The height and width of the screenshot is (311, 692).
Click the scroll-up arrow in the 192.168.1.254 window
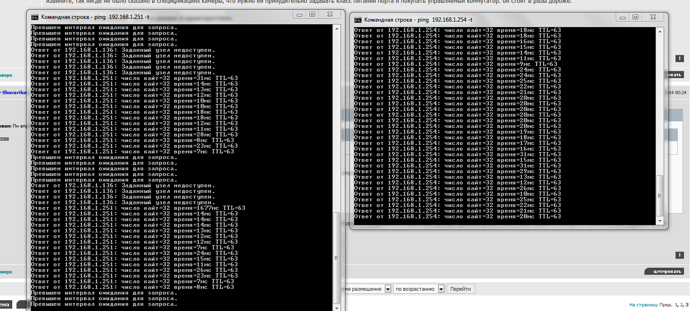coord(660,31)
